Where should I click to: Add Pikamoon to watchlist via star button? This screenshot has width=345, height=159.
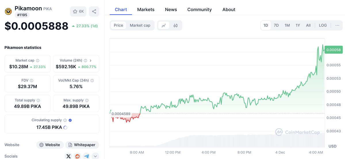[x=78, y=11]
